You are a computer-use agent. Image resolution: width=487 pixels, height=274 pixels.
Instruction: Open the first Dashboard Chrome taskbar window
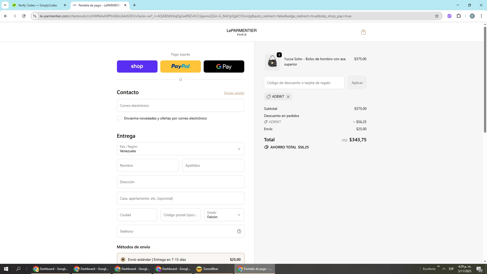coord(50,269)
